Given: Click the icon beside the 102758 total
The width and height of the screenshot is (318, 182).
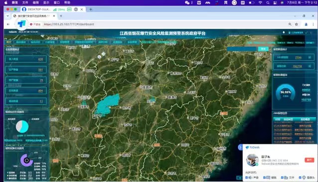Looking at the screenshot, I should point(310,66).
